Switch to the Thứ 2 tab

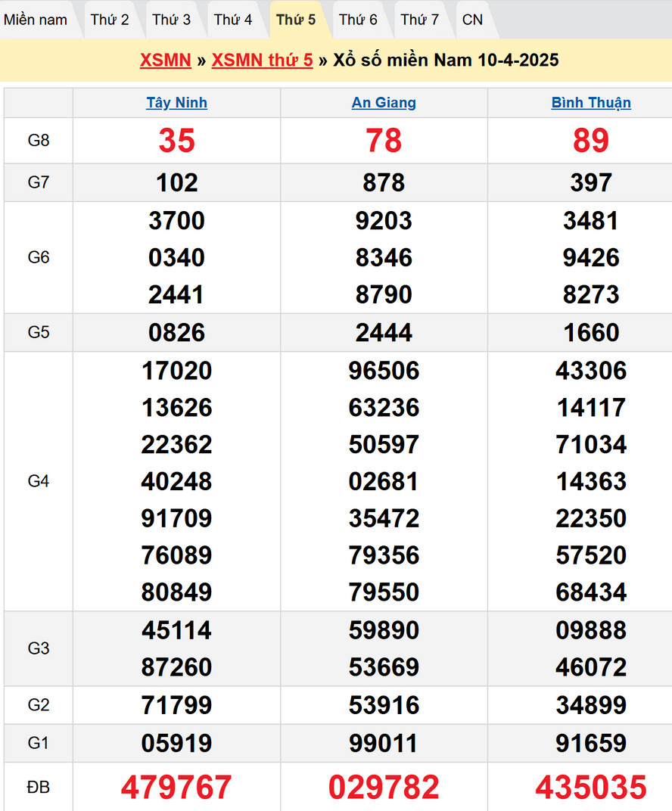click(110, 20)
